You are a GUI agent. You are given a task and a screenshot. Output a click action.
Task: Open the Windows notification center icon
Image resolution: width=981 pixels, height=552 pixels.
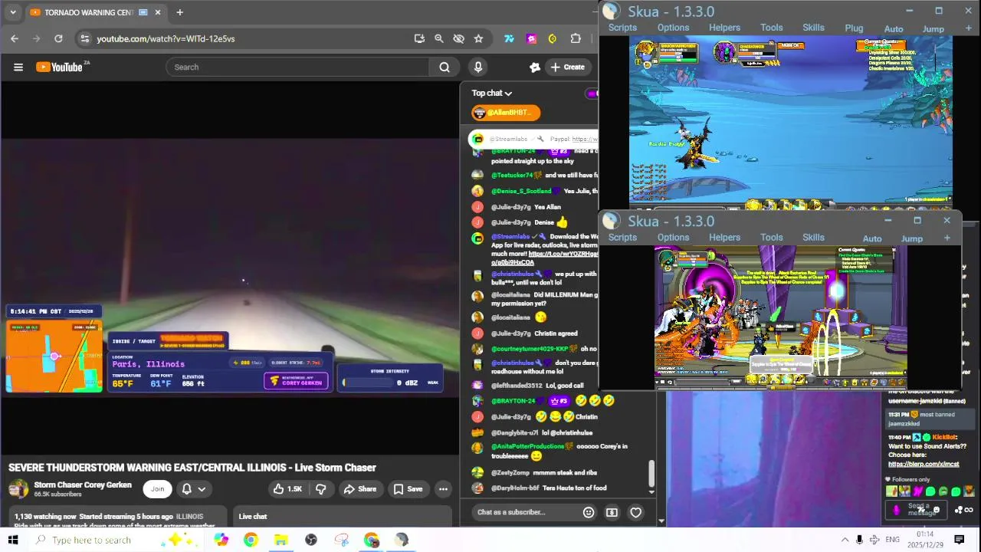coord(959,540)
